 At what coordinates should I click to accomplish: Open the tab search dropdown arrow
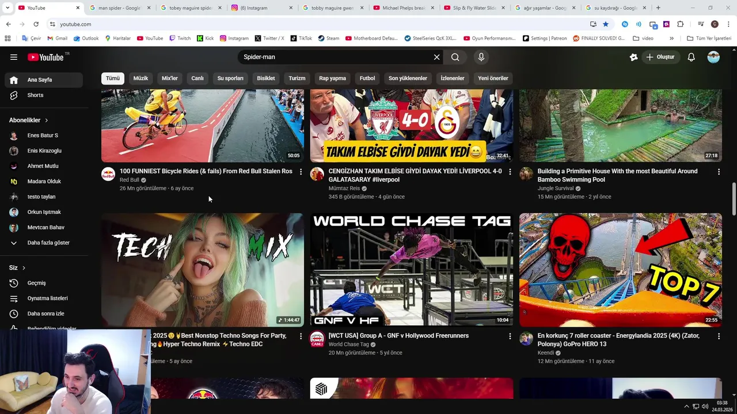(7, 8)
